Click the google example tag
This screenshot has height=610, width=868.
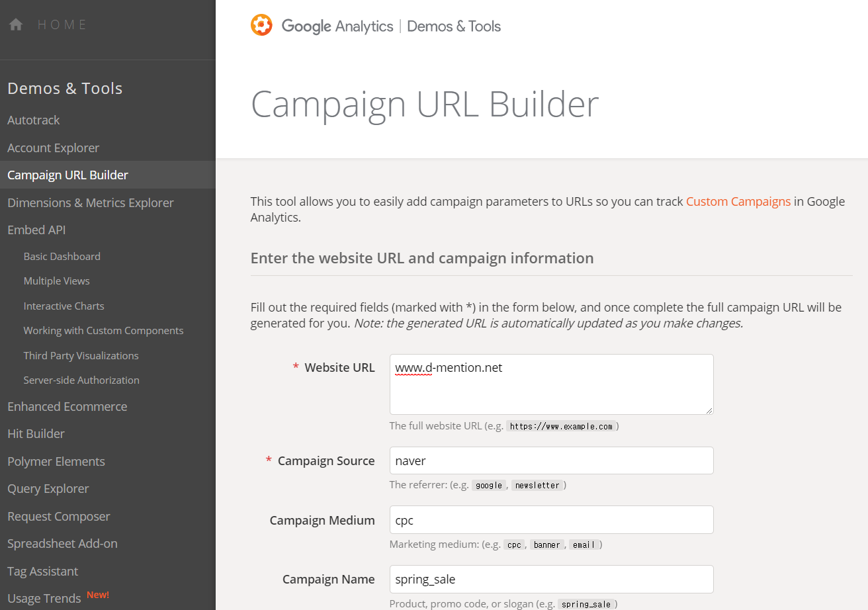489,485
